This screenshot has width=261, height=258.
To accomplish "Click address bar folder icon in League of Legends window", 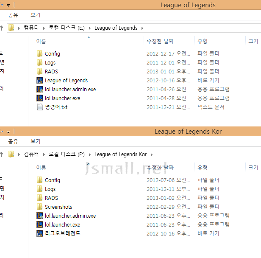I will [11, 28].
